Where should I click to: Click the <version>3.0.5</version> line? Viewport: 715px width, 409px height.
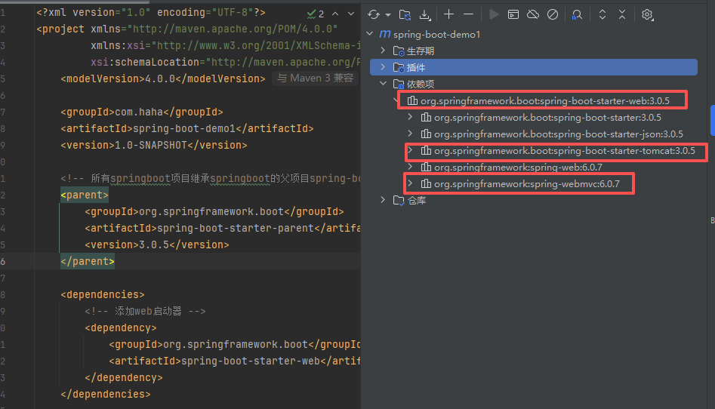point(157,244)
